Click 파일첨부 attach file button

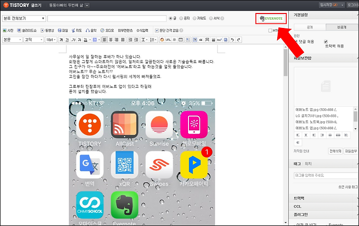click(351, 151)
